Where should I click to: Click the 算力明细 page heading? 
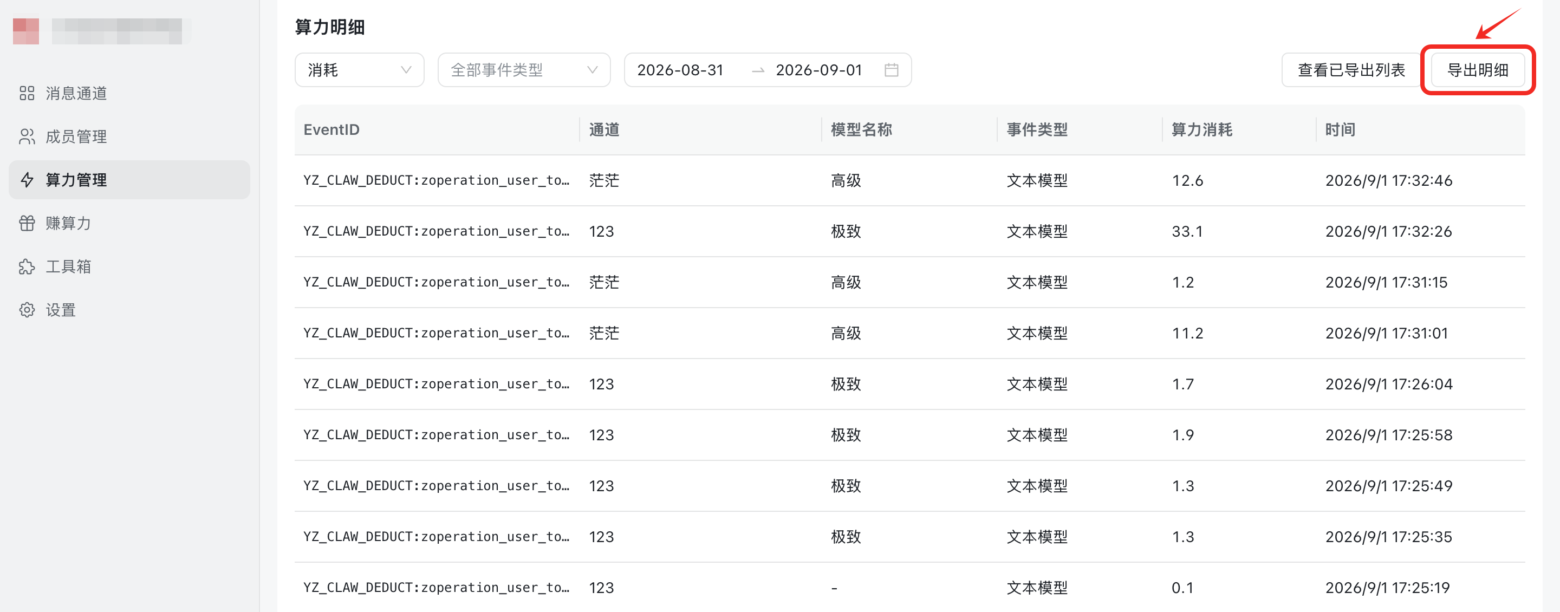pyautogui.click(x=329, y=27)
